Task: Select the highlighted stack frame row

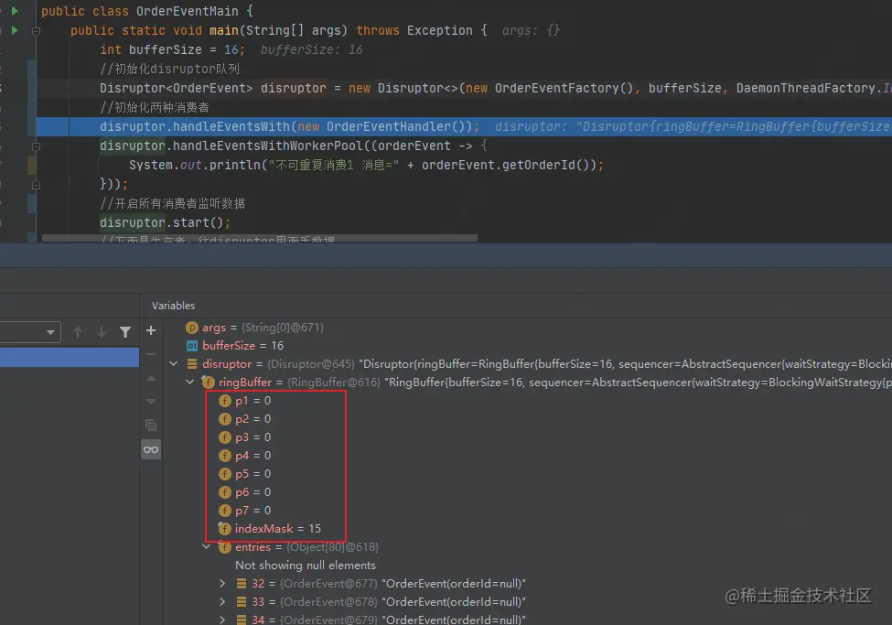Action: (70, 357)
